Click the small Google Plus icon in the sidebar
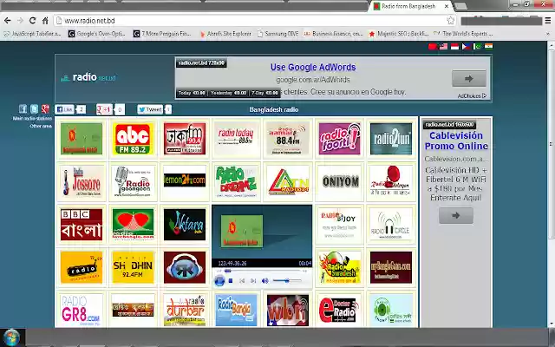555x347 pixels. (x=45, y=108)
